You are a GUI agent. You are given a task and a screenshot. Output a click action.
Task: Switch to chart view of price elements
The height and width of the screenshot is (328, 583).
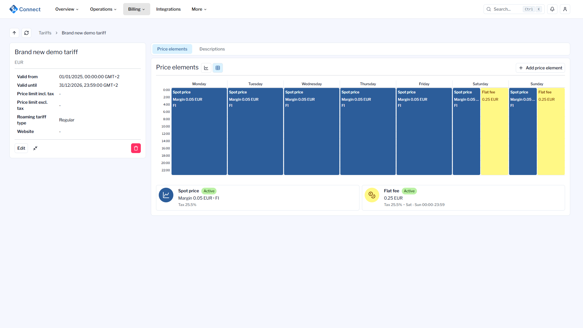tap(206, 68)
